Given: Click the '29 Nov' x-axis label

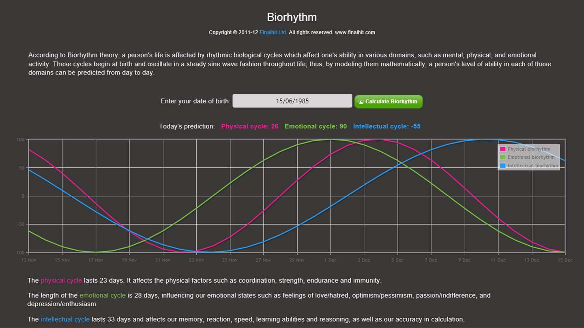Looking at the screenshot, I should pyautogui.click(x=297, y=260).
